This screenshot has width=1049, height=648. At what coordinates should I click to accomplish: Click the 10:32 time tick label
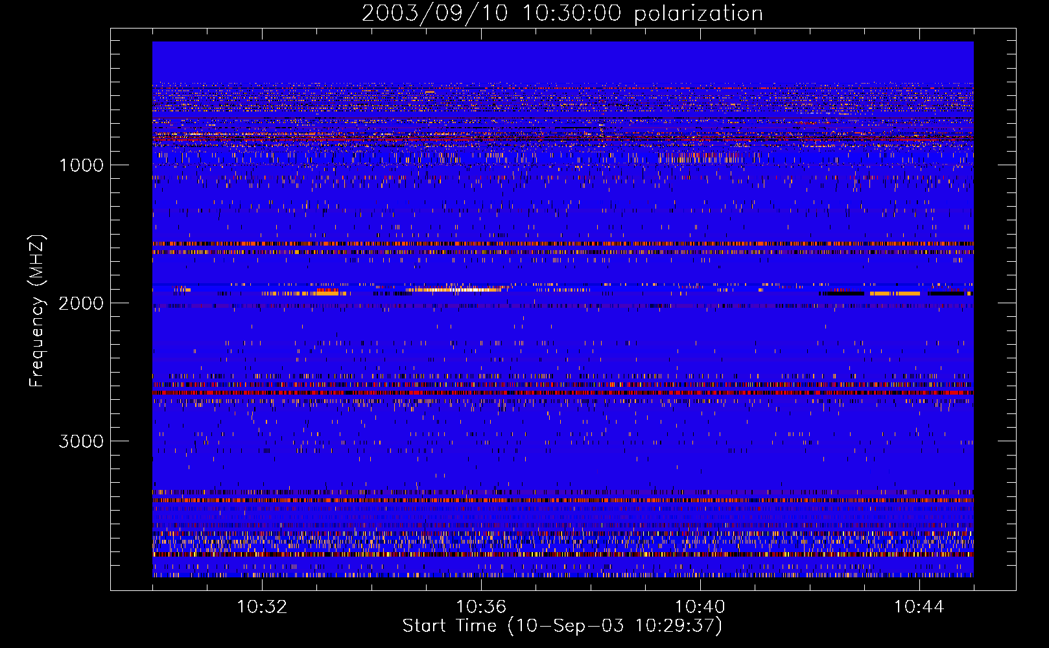pyautogui.click(x=262, y=607)
